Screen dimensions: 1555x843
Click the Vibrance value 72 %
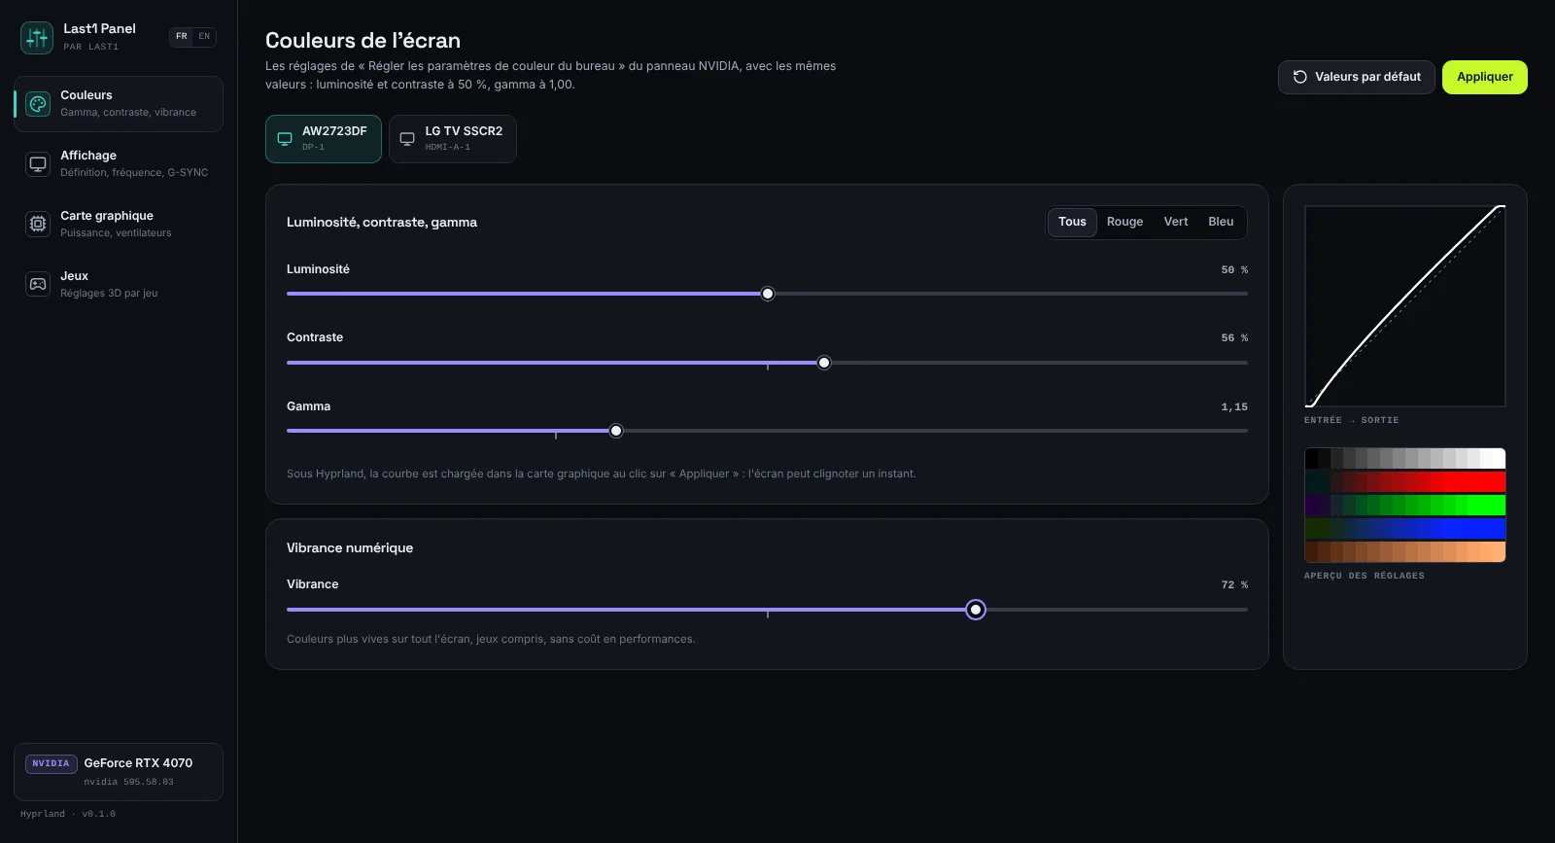(1234, 585)
